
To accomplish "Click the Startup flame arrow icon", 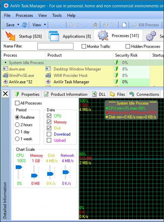I will click(10, 36).
